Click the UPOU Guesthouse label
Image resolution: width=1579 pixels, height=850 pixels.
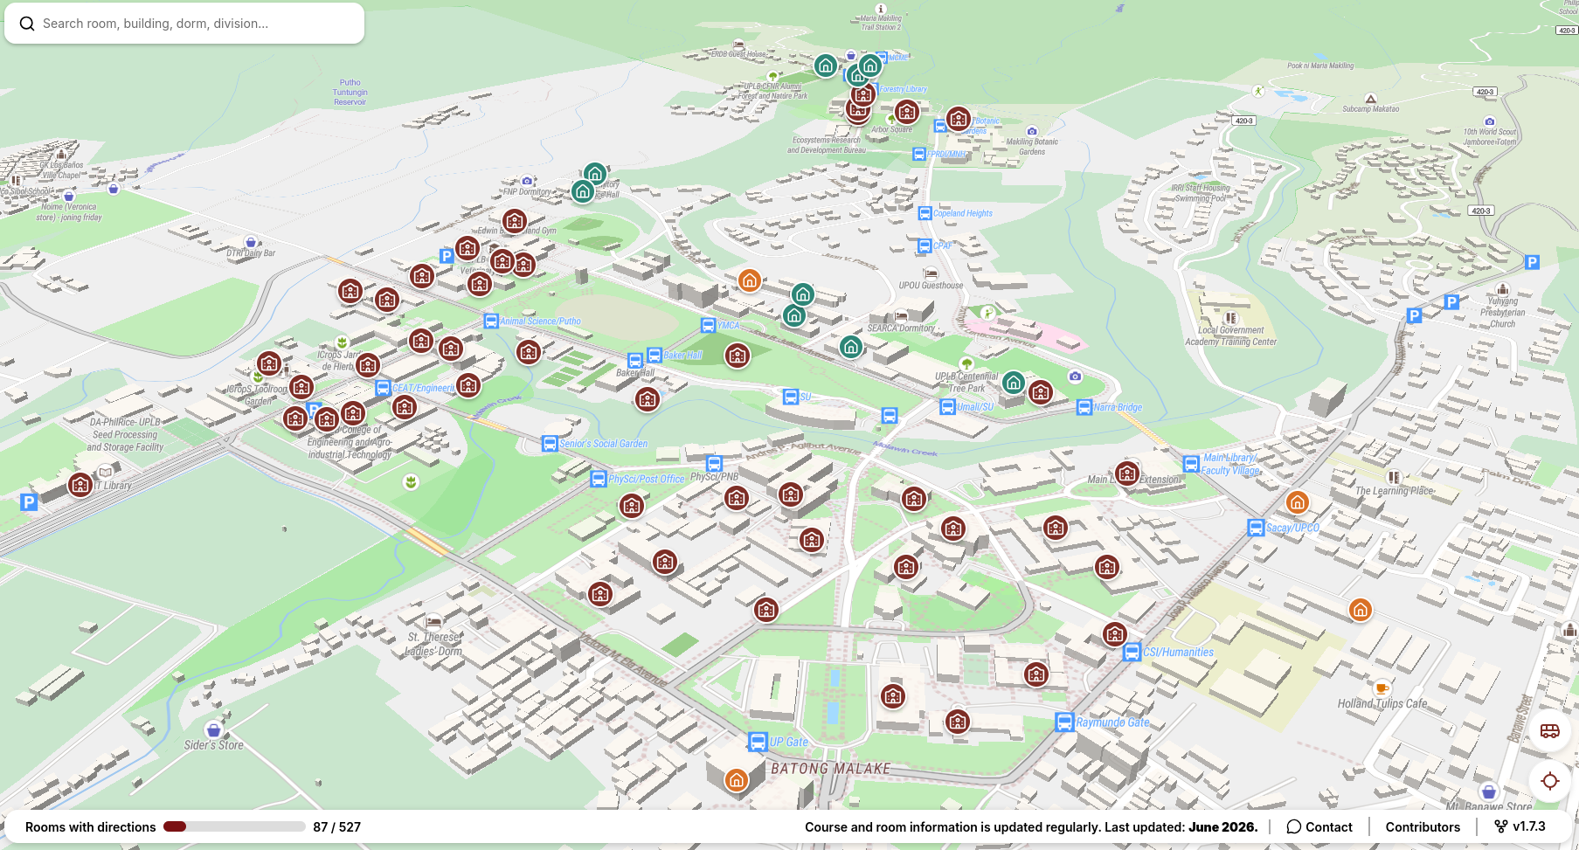[x=931, y=286]
